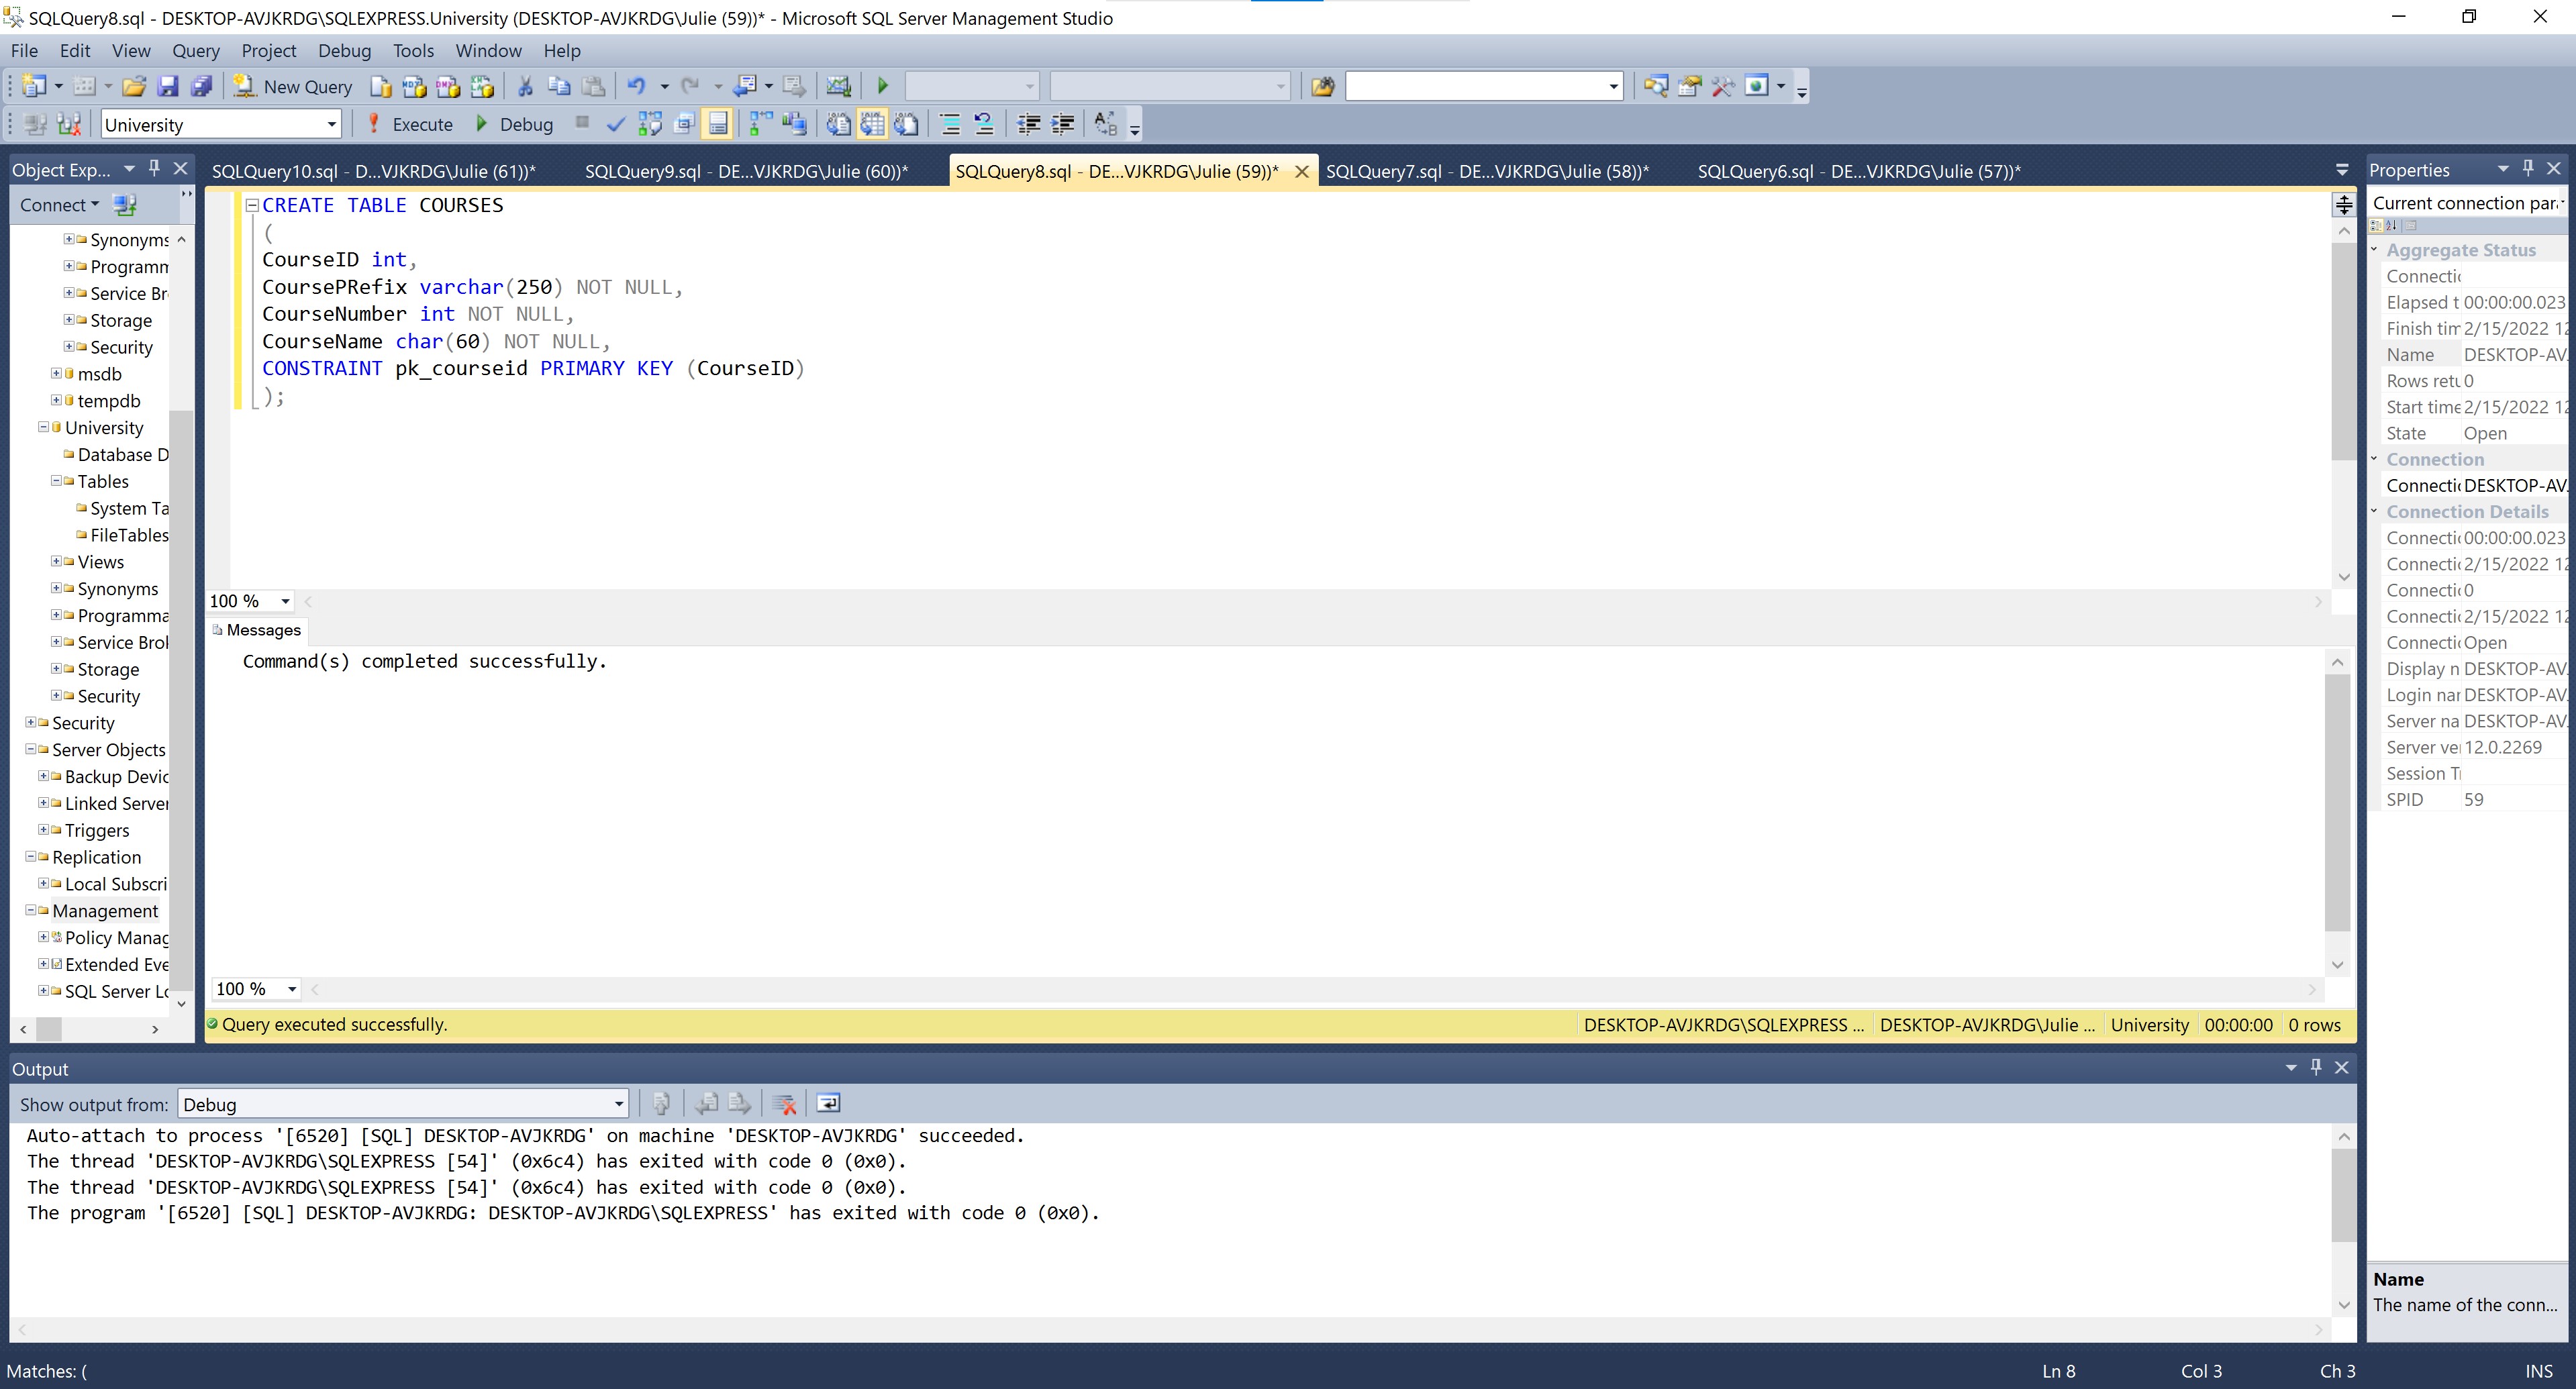Screen dimensions: 2576x1389
Task: Open the editor zoom percentage combo box
Action: tap(285, 601)
